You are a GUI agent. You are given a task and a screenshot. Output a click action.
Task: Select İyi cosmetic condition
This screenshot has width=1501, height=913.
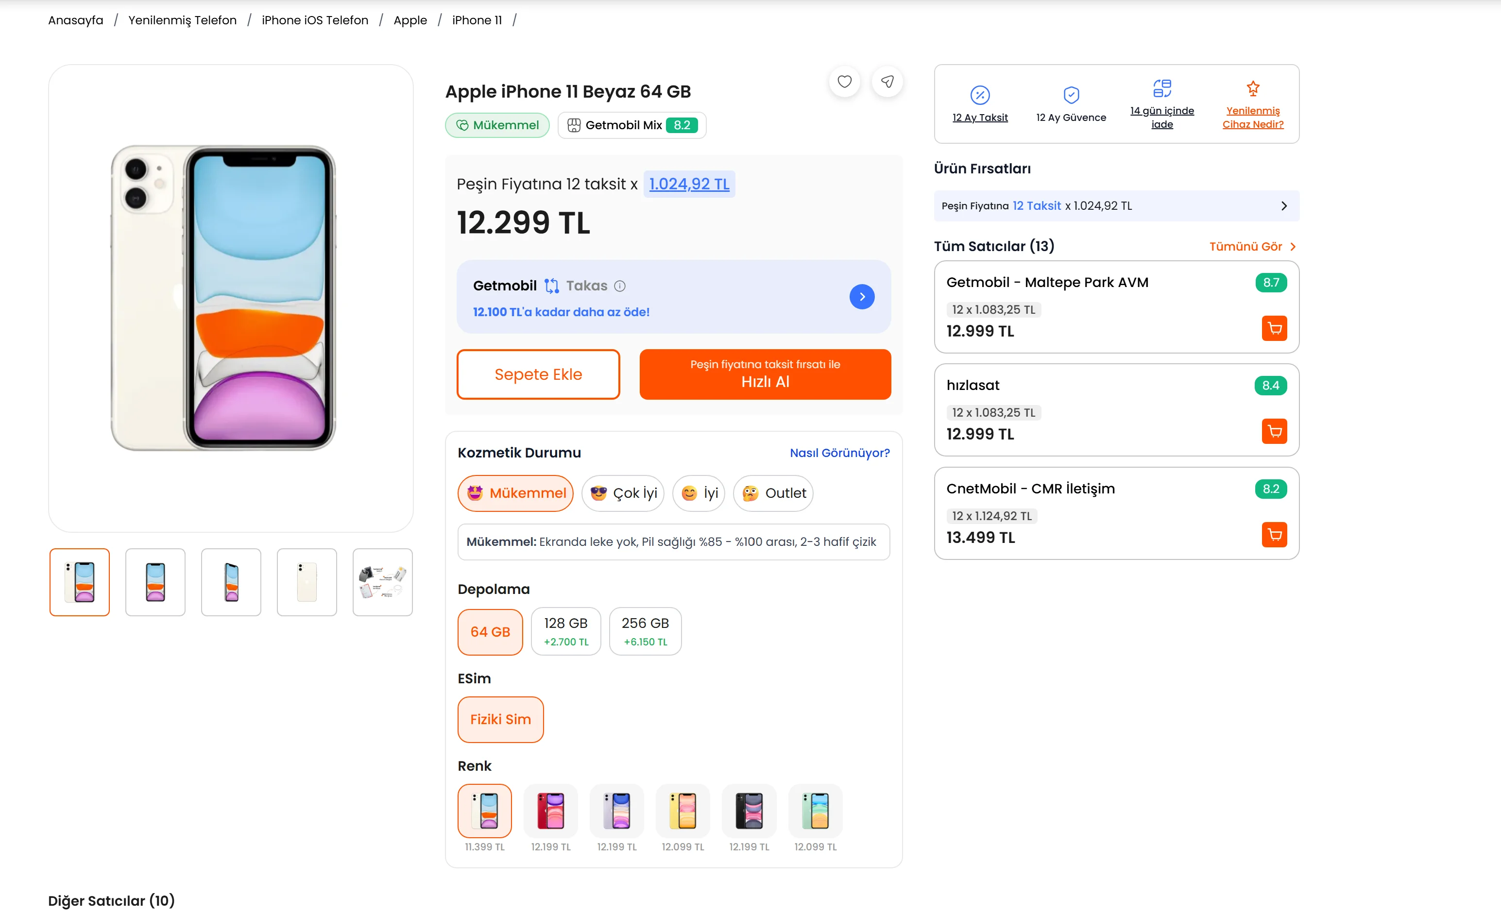pyautogui.click(x=699, y=493)
